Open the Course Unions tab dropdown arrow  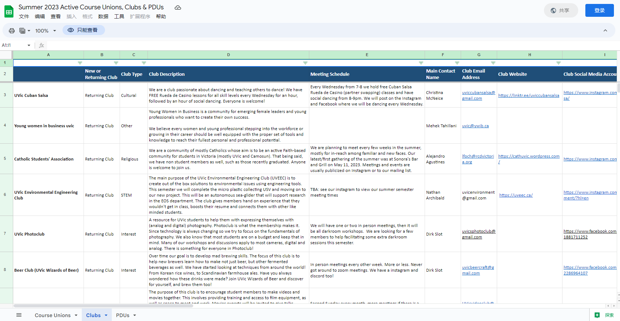[76, 315]
